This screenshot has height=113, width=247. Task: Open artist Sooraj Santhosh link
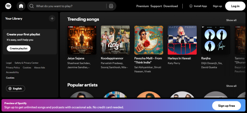[111, 67]
